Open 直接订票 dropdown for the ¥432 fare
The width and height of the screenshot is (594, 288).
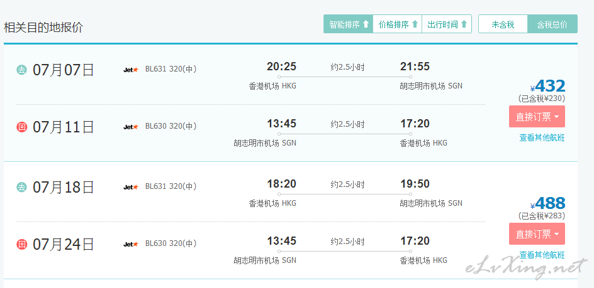pos(537,117)
